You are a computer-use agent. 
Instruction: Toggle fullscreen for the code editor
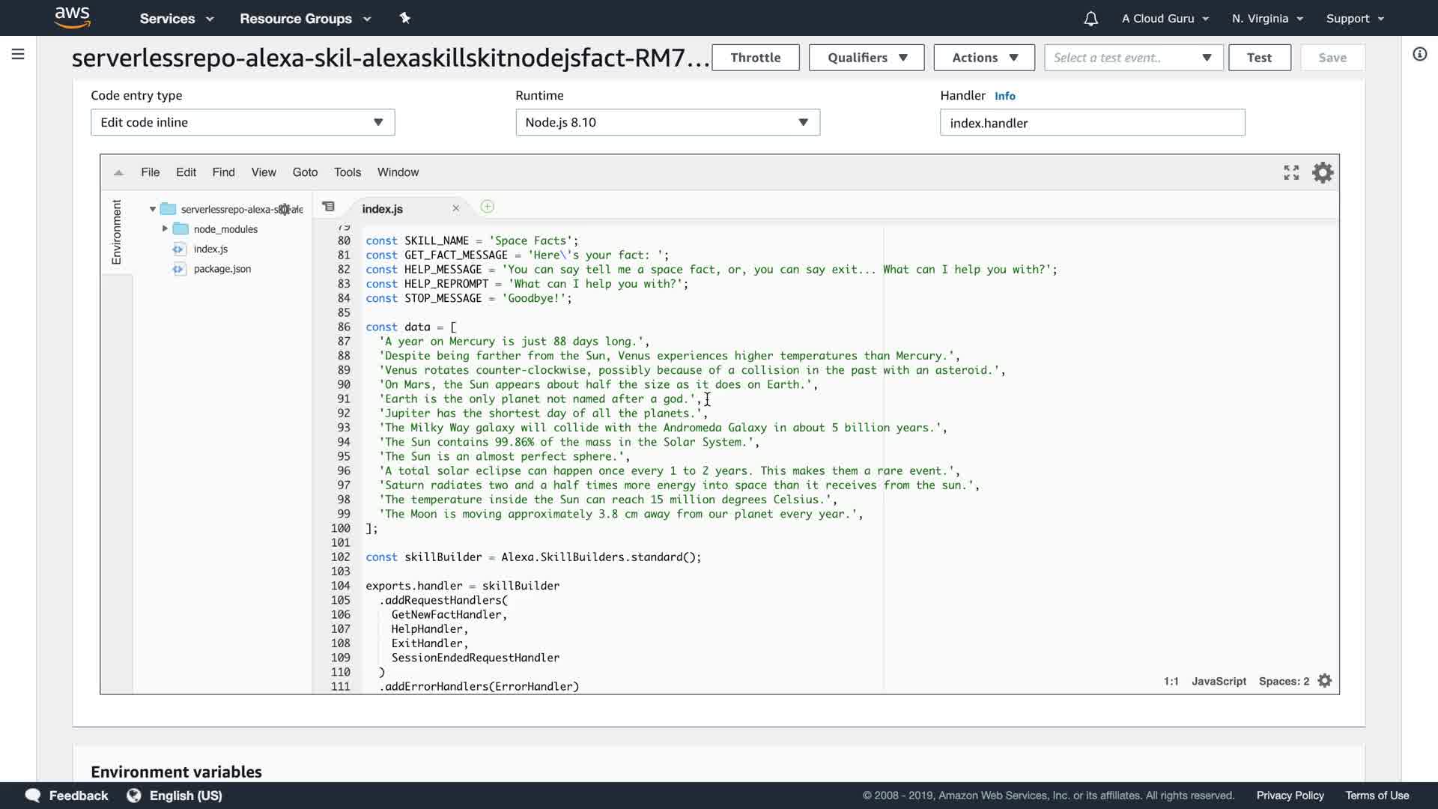click(1290, 173)
